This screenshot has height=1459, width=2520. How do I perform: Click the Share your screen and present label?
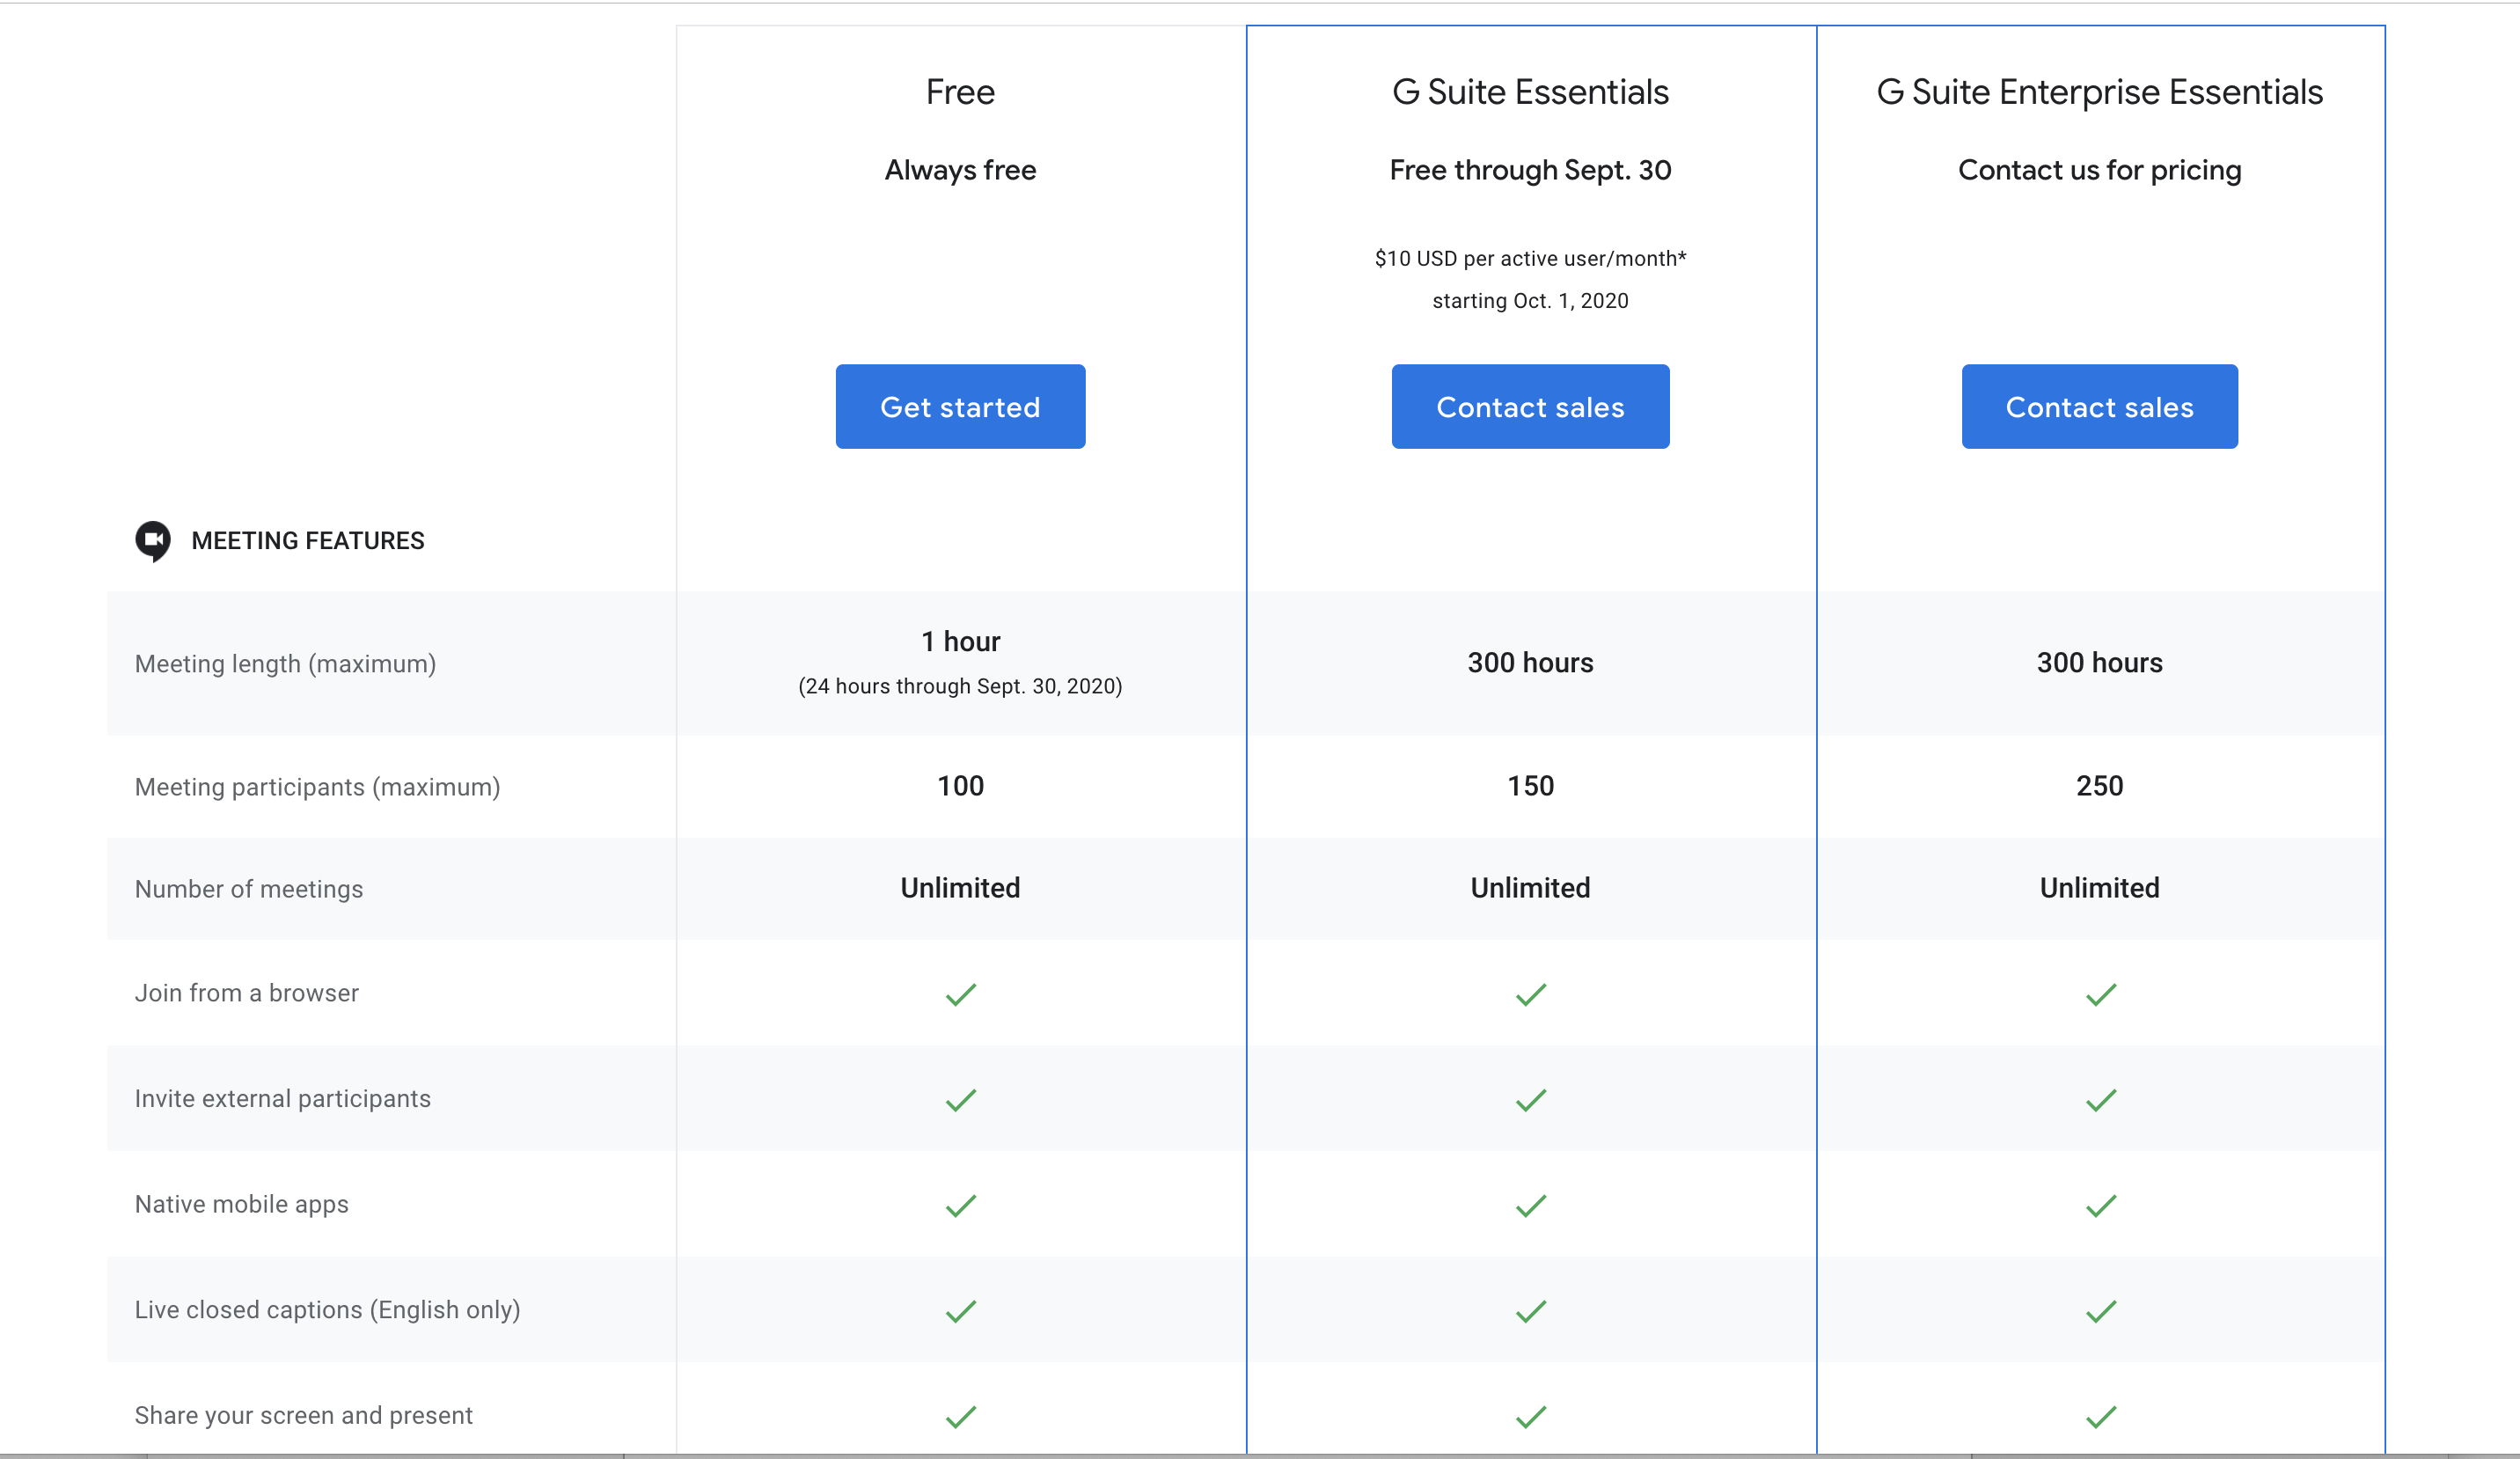point(303,1416)
